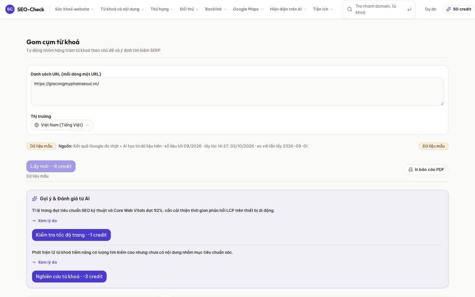Focus the Tra nhanh domain search field
The width and height of the screenshot is (475, 297).
pyautogui.click(x=379, y=9)
